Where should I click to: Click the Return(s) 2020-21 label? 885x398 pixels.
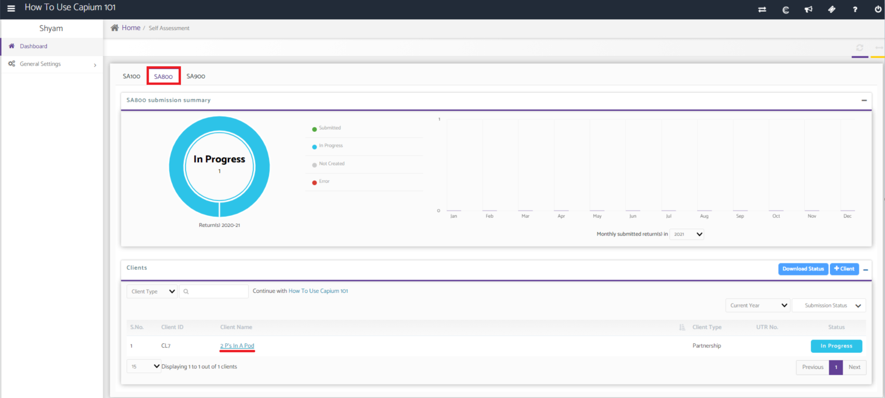(219, 225)
